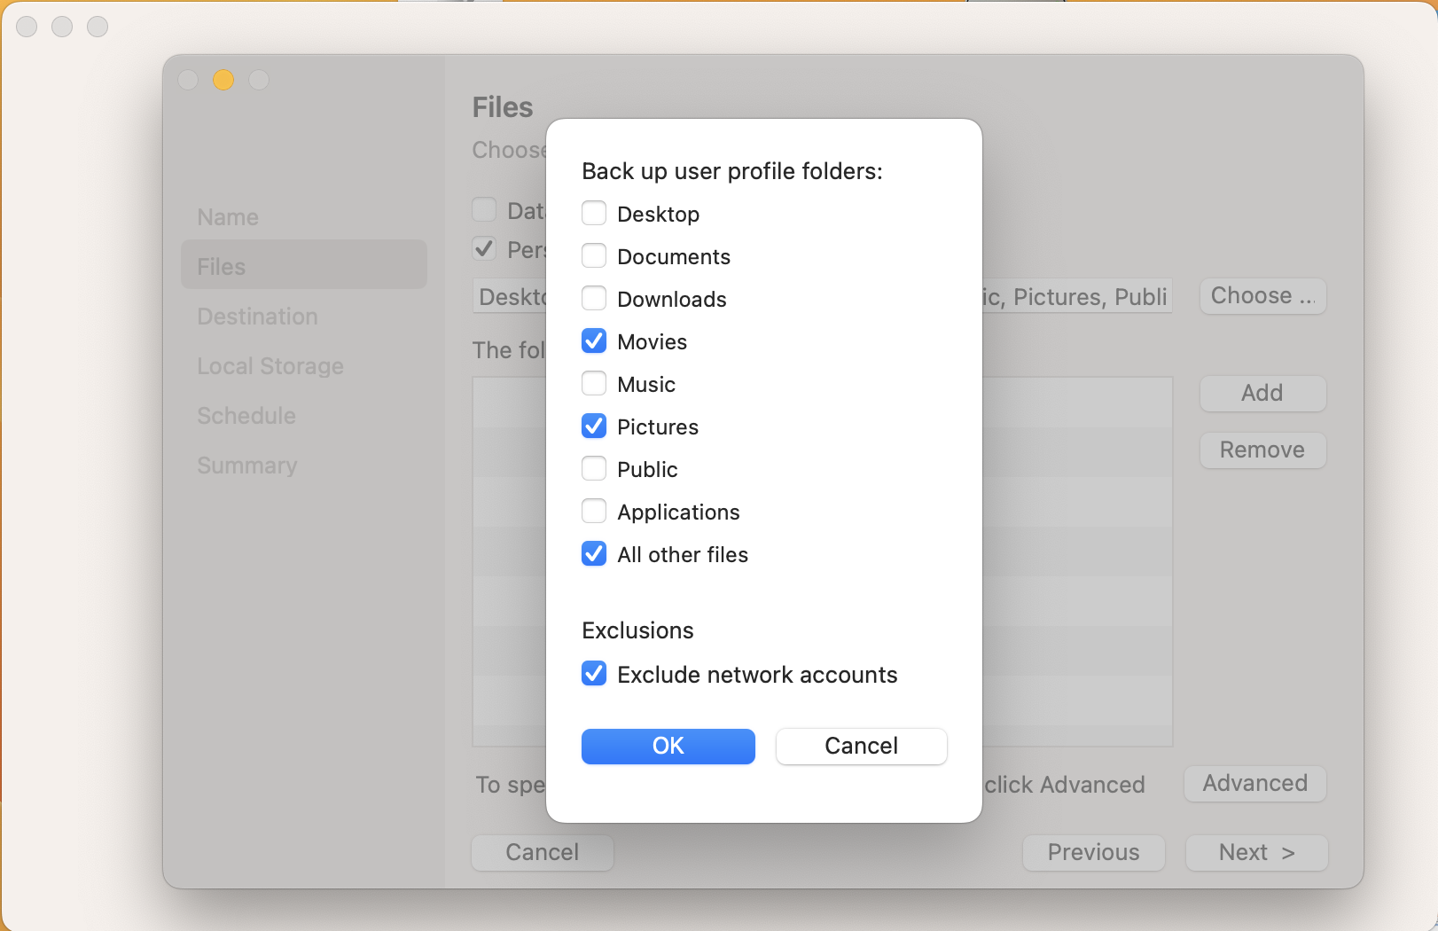Click the 'Back up user profile folders:' label

[732, 171]
